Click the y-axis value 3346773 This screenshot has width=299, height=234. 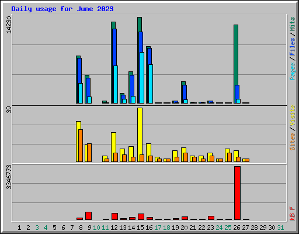[9, 177]
